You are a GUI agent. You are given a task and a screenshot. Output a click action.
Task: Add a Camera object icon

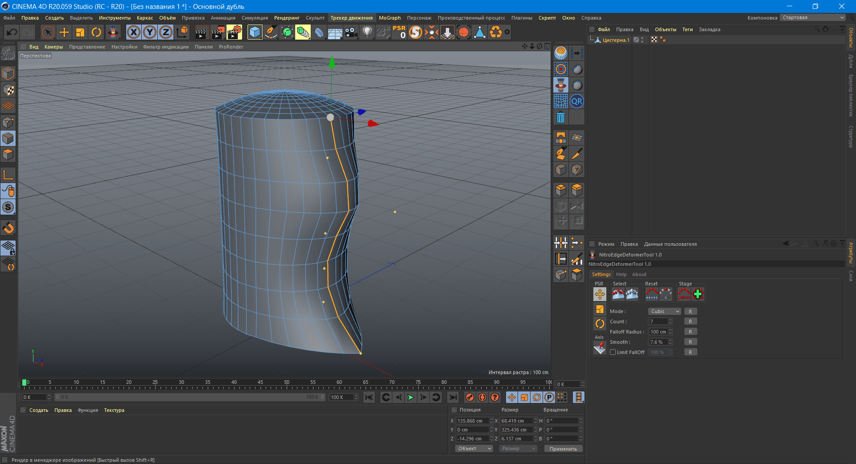[x=351, y=32]
